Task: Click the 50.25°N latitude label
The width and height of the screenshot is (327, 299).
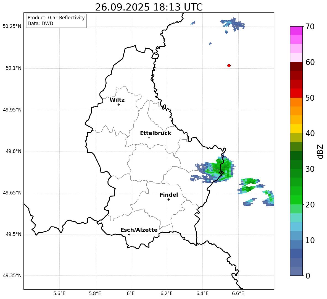Action: 12,27
